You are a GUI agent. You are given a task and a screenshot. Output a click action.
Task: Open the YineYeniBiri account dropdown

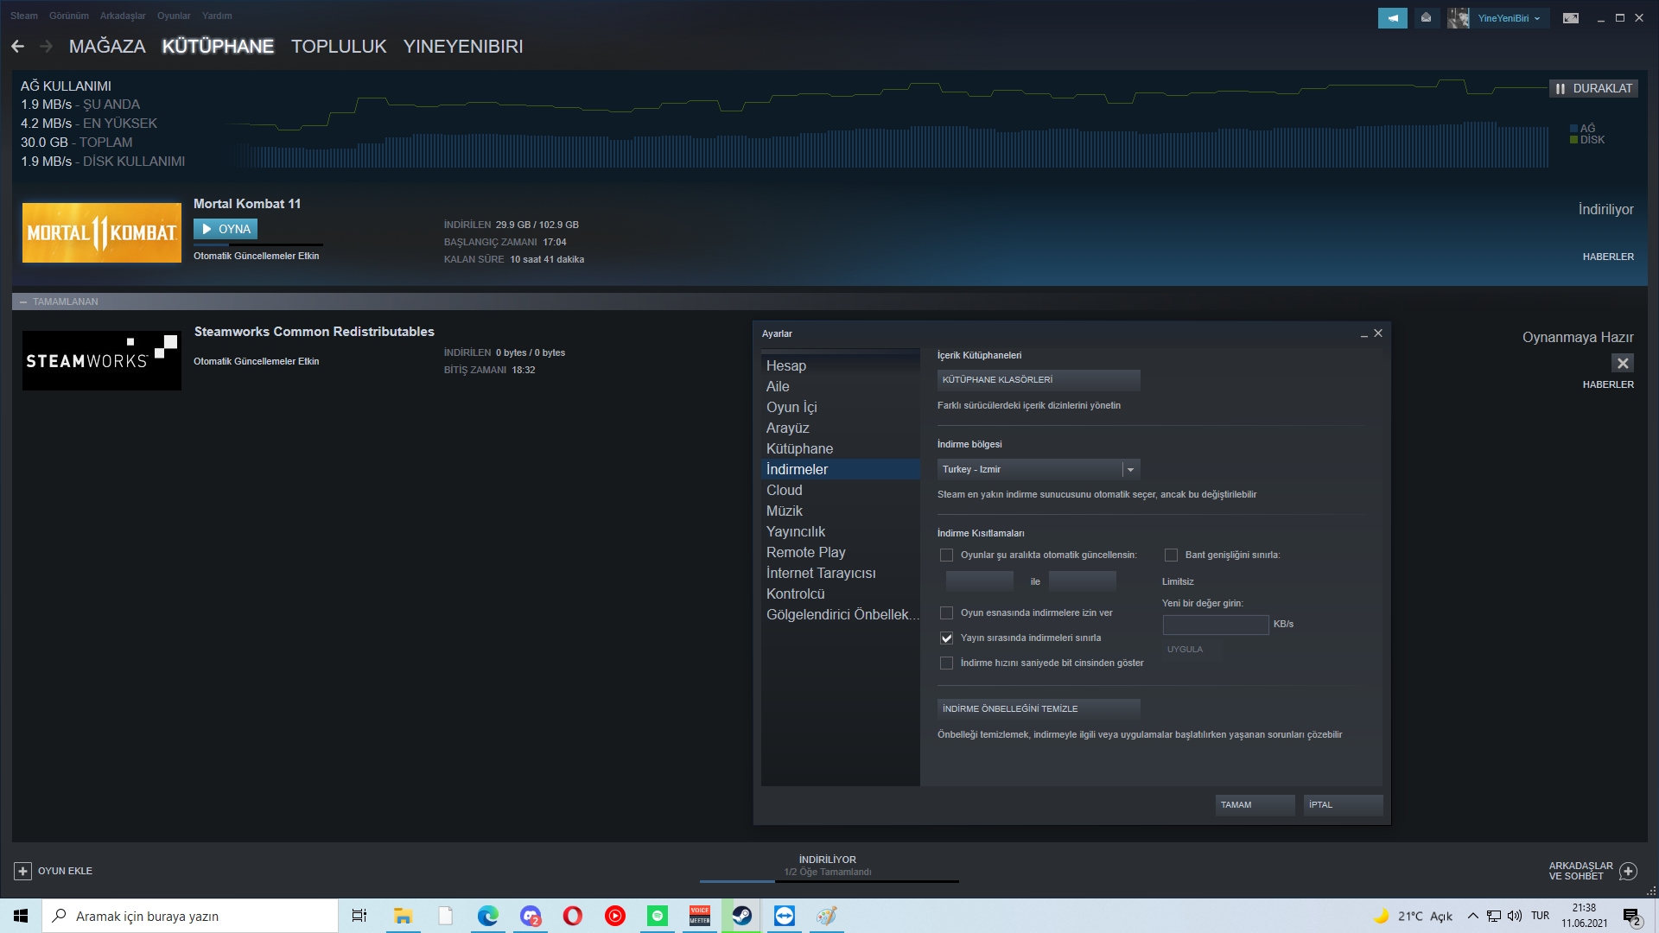pyautogui.click(x=1509, y=18)
